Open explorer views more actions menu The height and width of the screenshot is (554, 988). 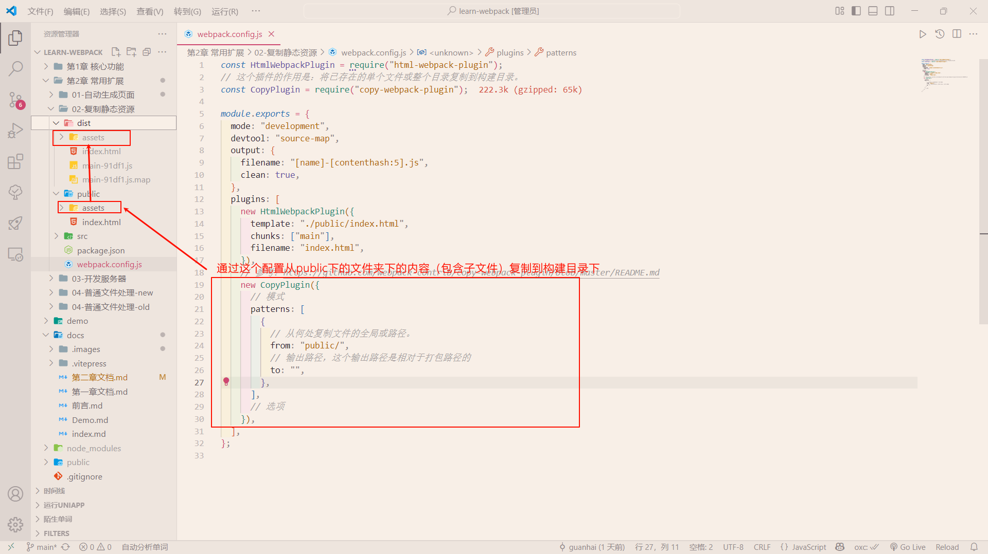point(162,52)
